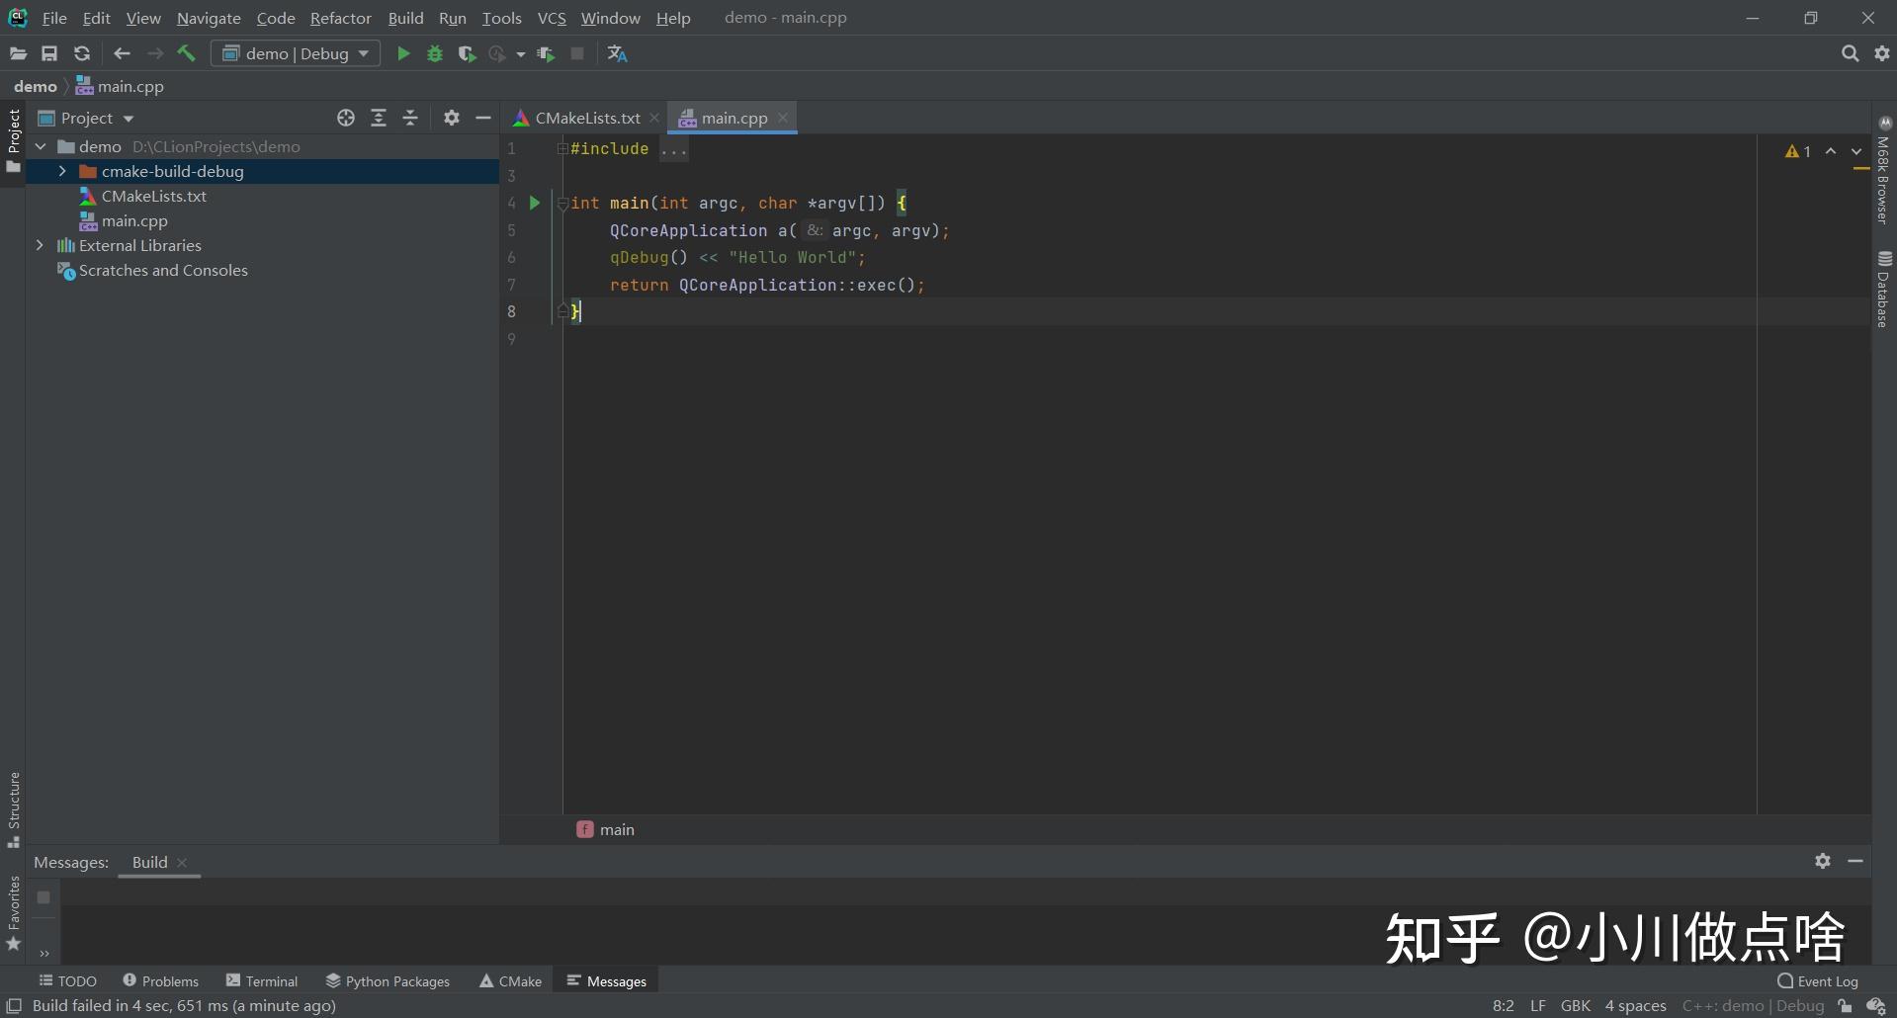
Task: Click Select Opened File target icon
Action: (x=346, y=118)
